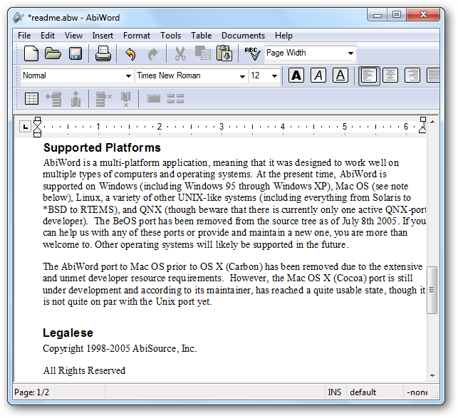
Task: Click the split cells icon
Action: 175,99
